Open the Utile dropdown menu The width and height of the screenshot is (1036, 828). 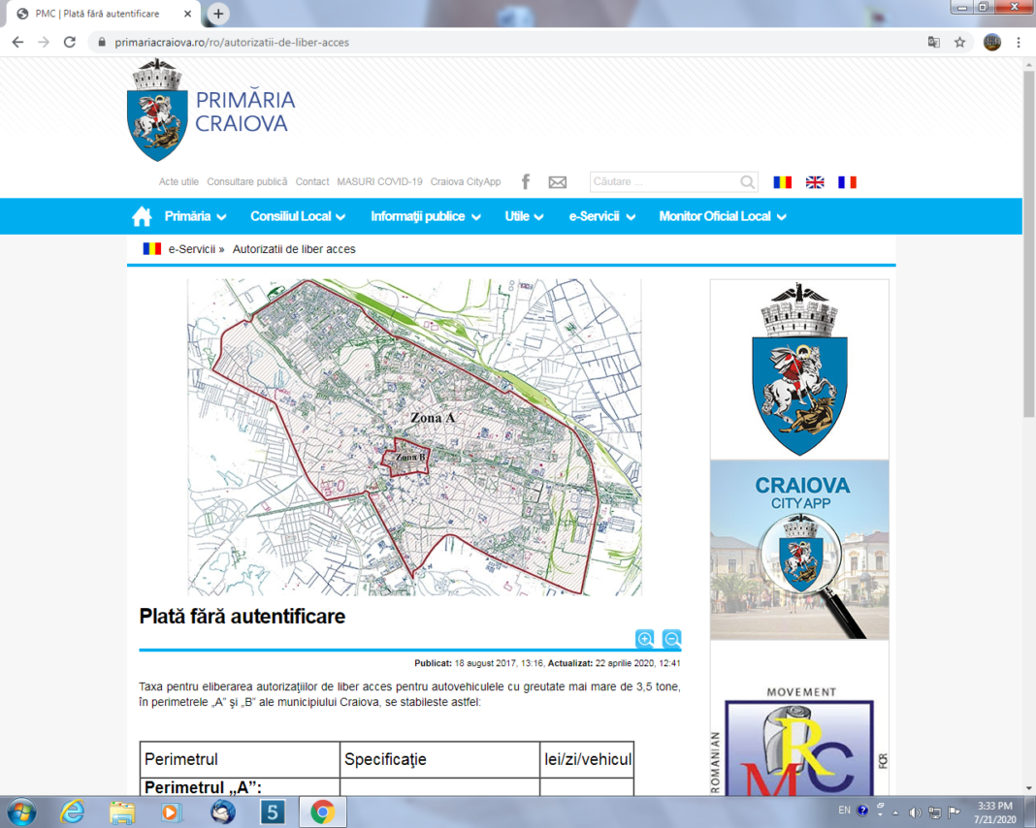(518, 215)
